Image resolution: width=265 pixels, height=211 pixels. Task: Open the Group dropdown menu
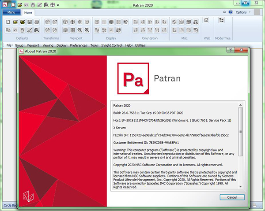(x=19, y=45)
